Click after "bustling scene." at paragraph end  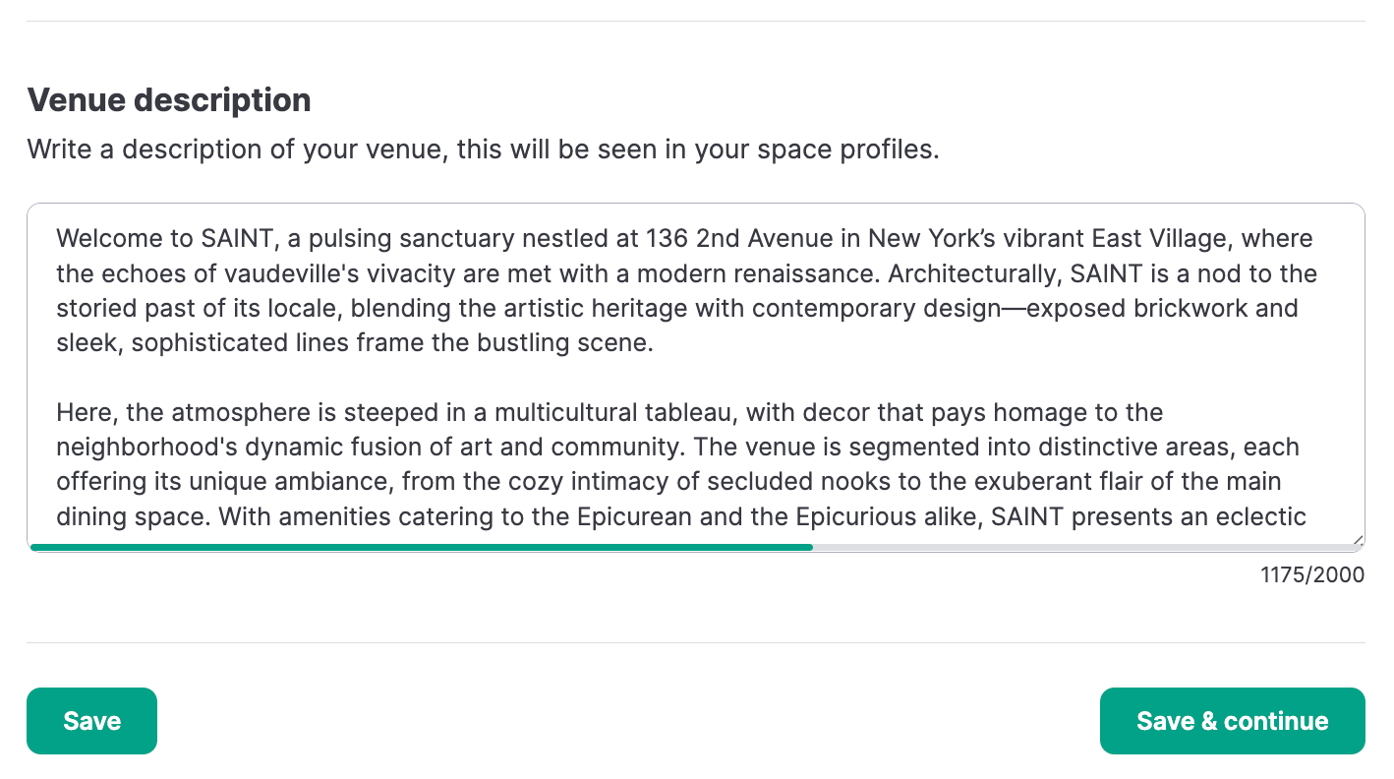tap(656, 343)
